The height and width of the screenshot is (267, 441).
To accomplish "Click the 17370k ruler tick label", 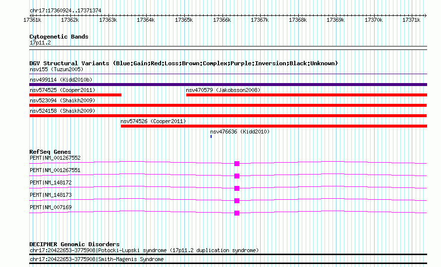I will pos(374,20).
